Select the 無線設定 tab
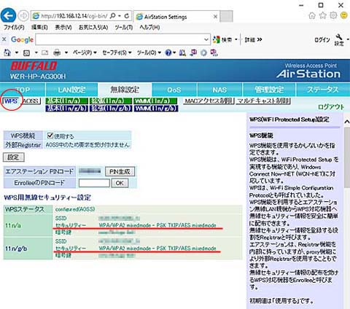 coord(125,90)
